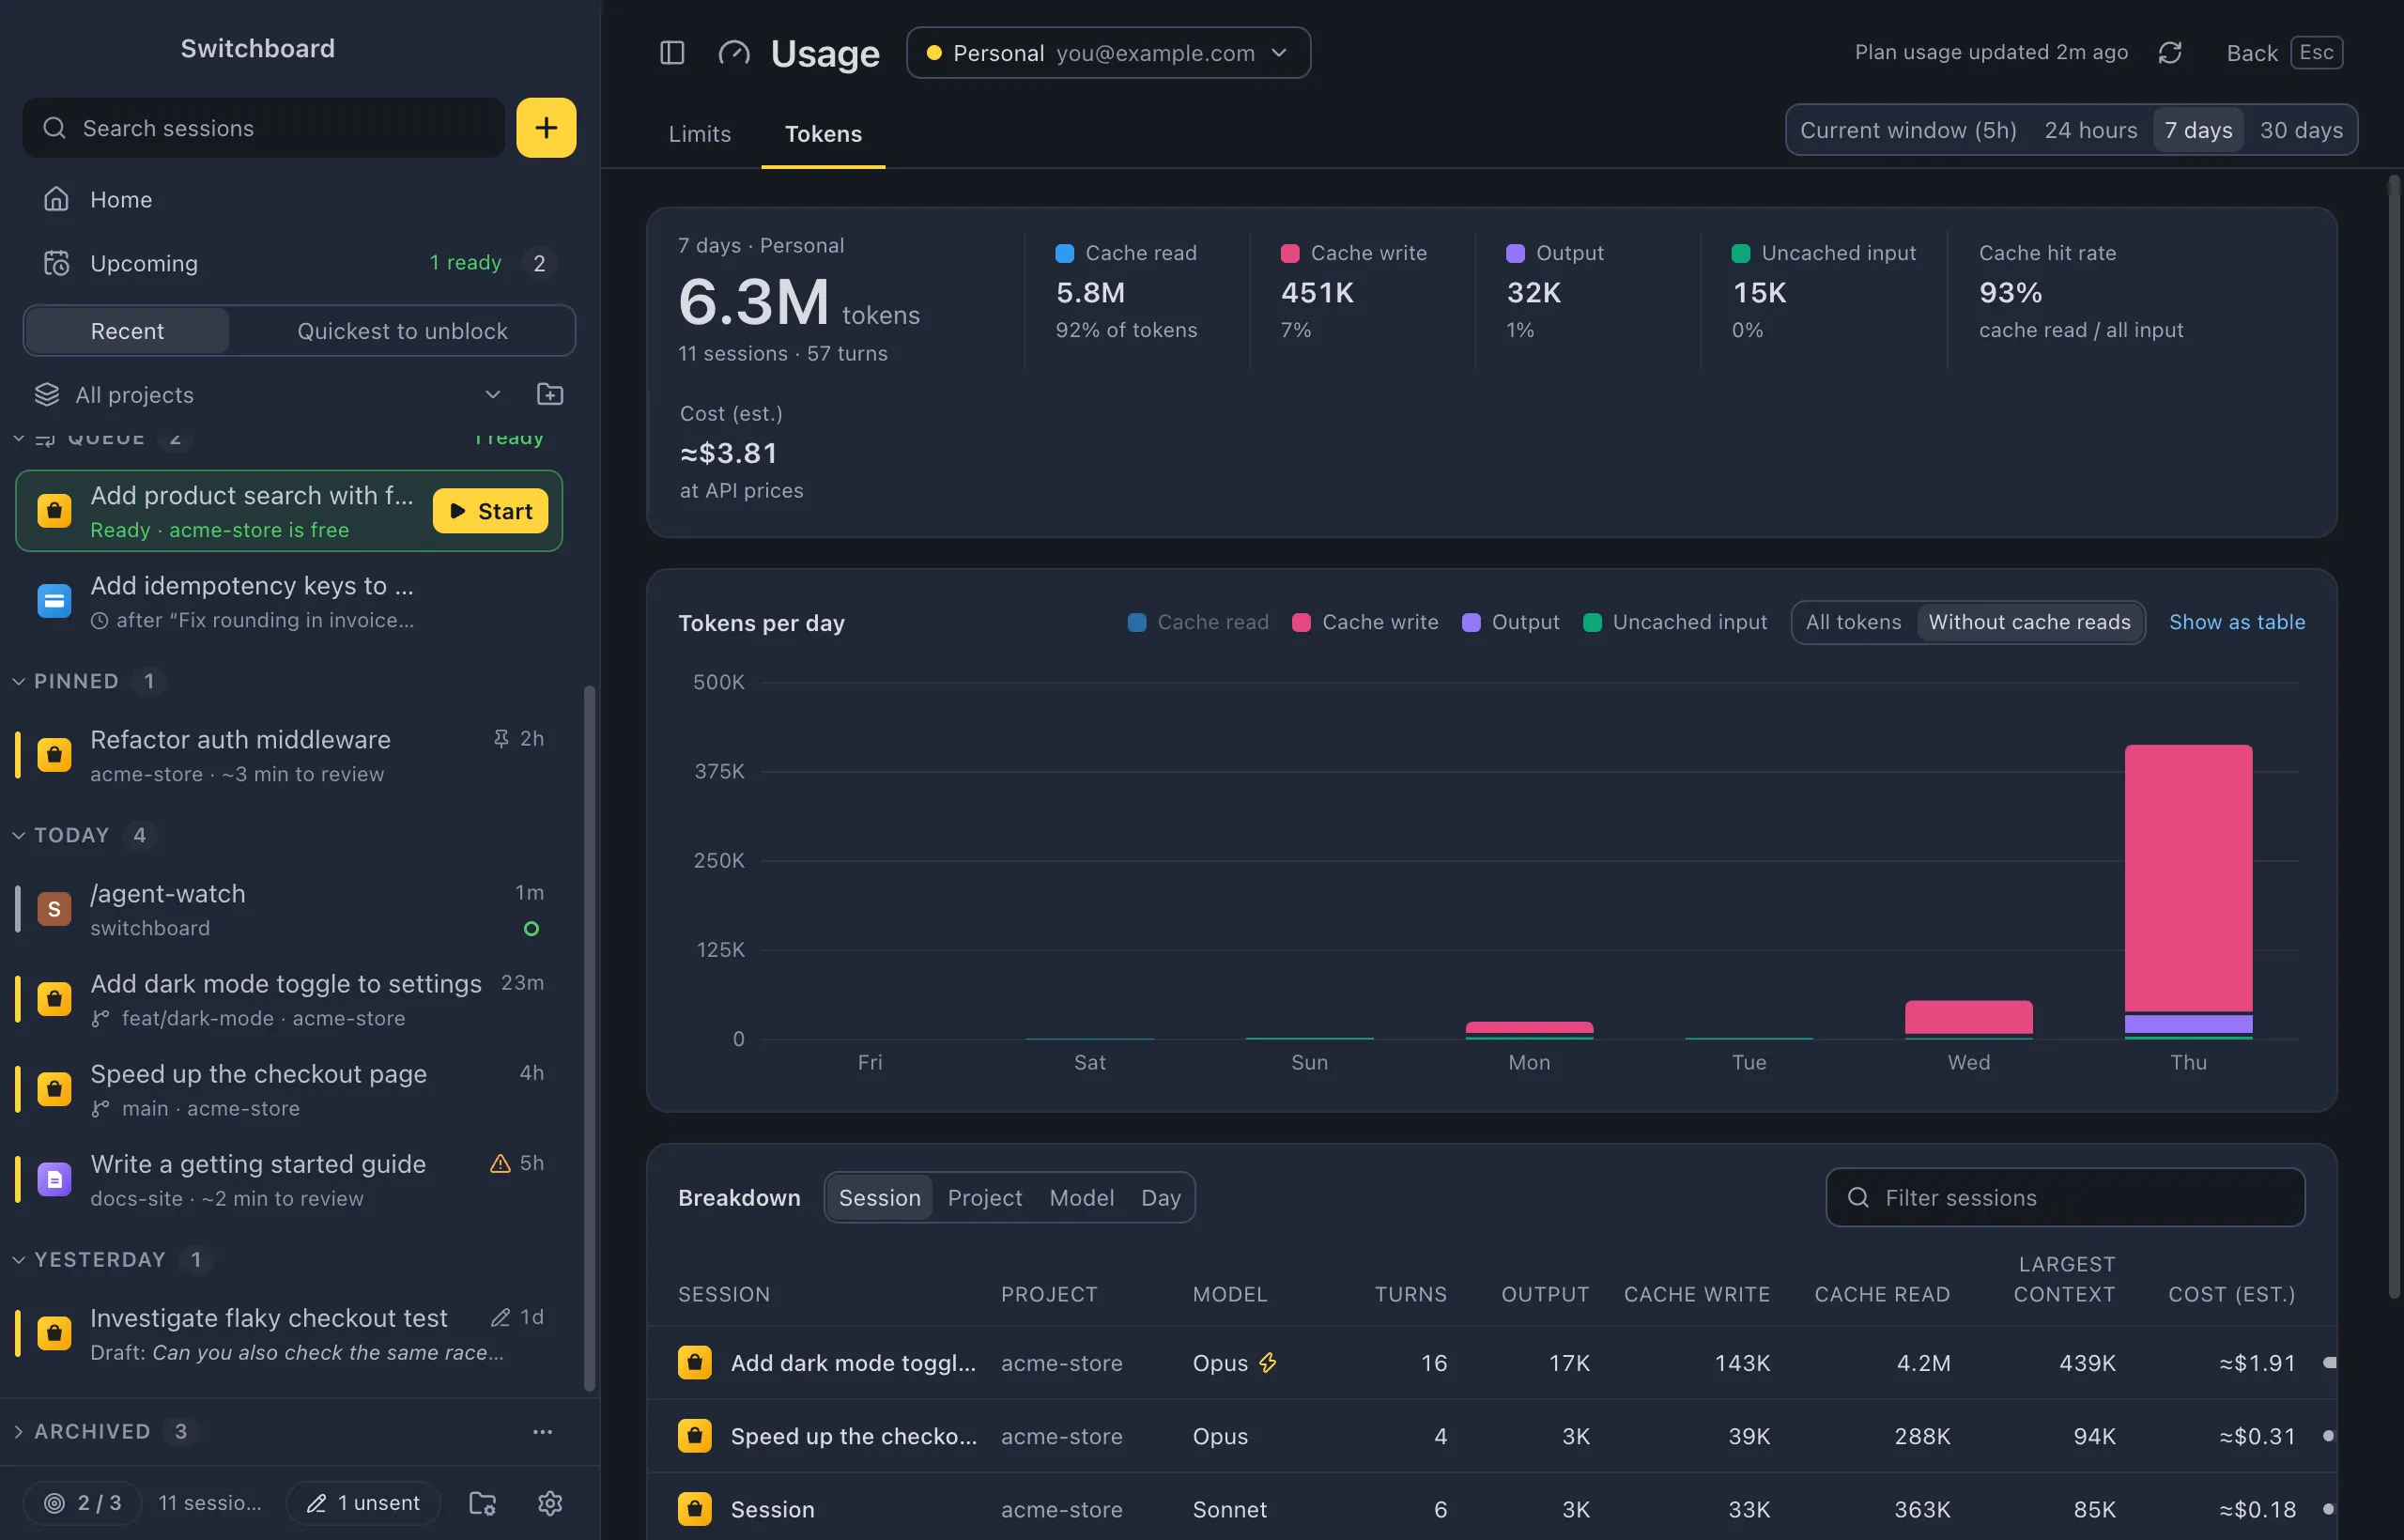Click Show as table link
This screenshot has width=2404, height=1540.
coord(2236,622)
